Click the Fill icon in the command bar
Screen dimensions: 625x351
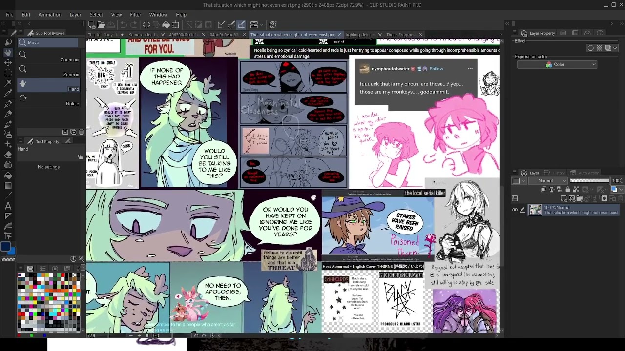(x=166, y=25)
